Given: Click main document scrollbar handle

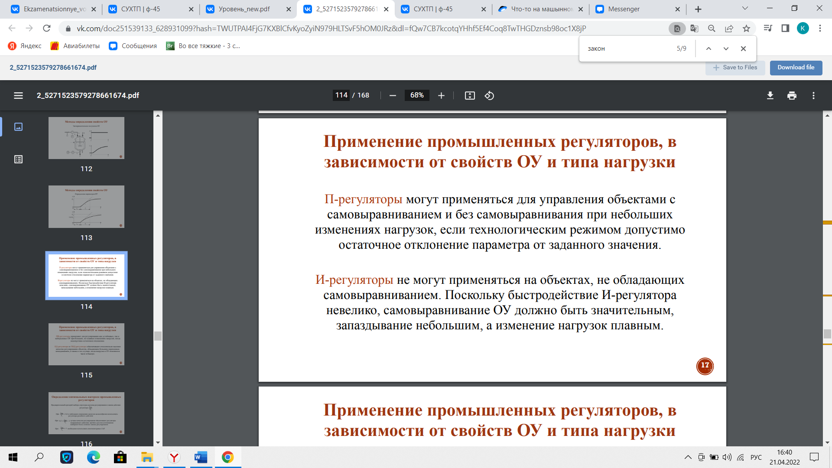Looking at the screenshot, I should coord(827,334).
